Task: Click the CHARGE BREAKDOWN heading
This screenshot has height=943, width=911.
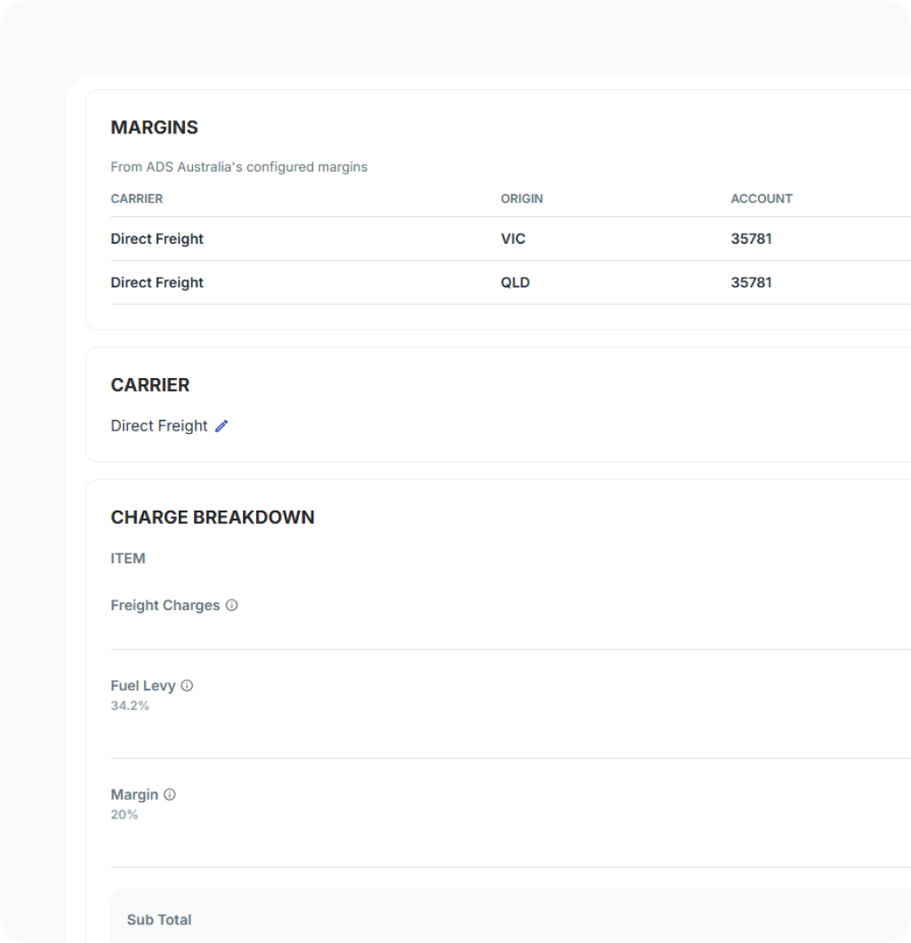Action: pos(213,517)
